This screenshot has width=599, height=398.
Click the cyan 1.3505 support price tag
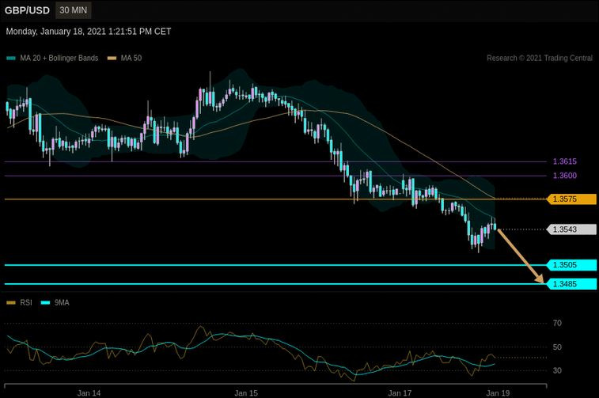[x=571, y=265]
